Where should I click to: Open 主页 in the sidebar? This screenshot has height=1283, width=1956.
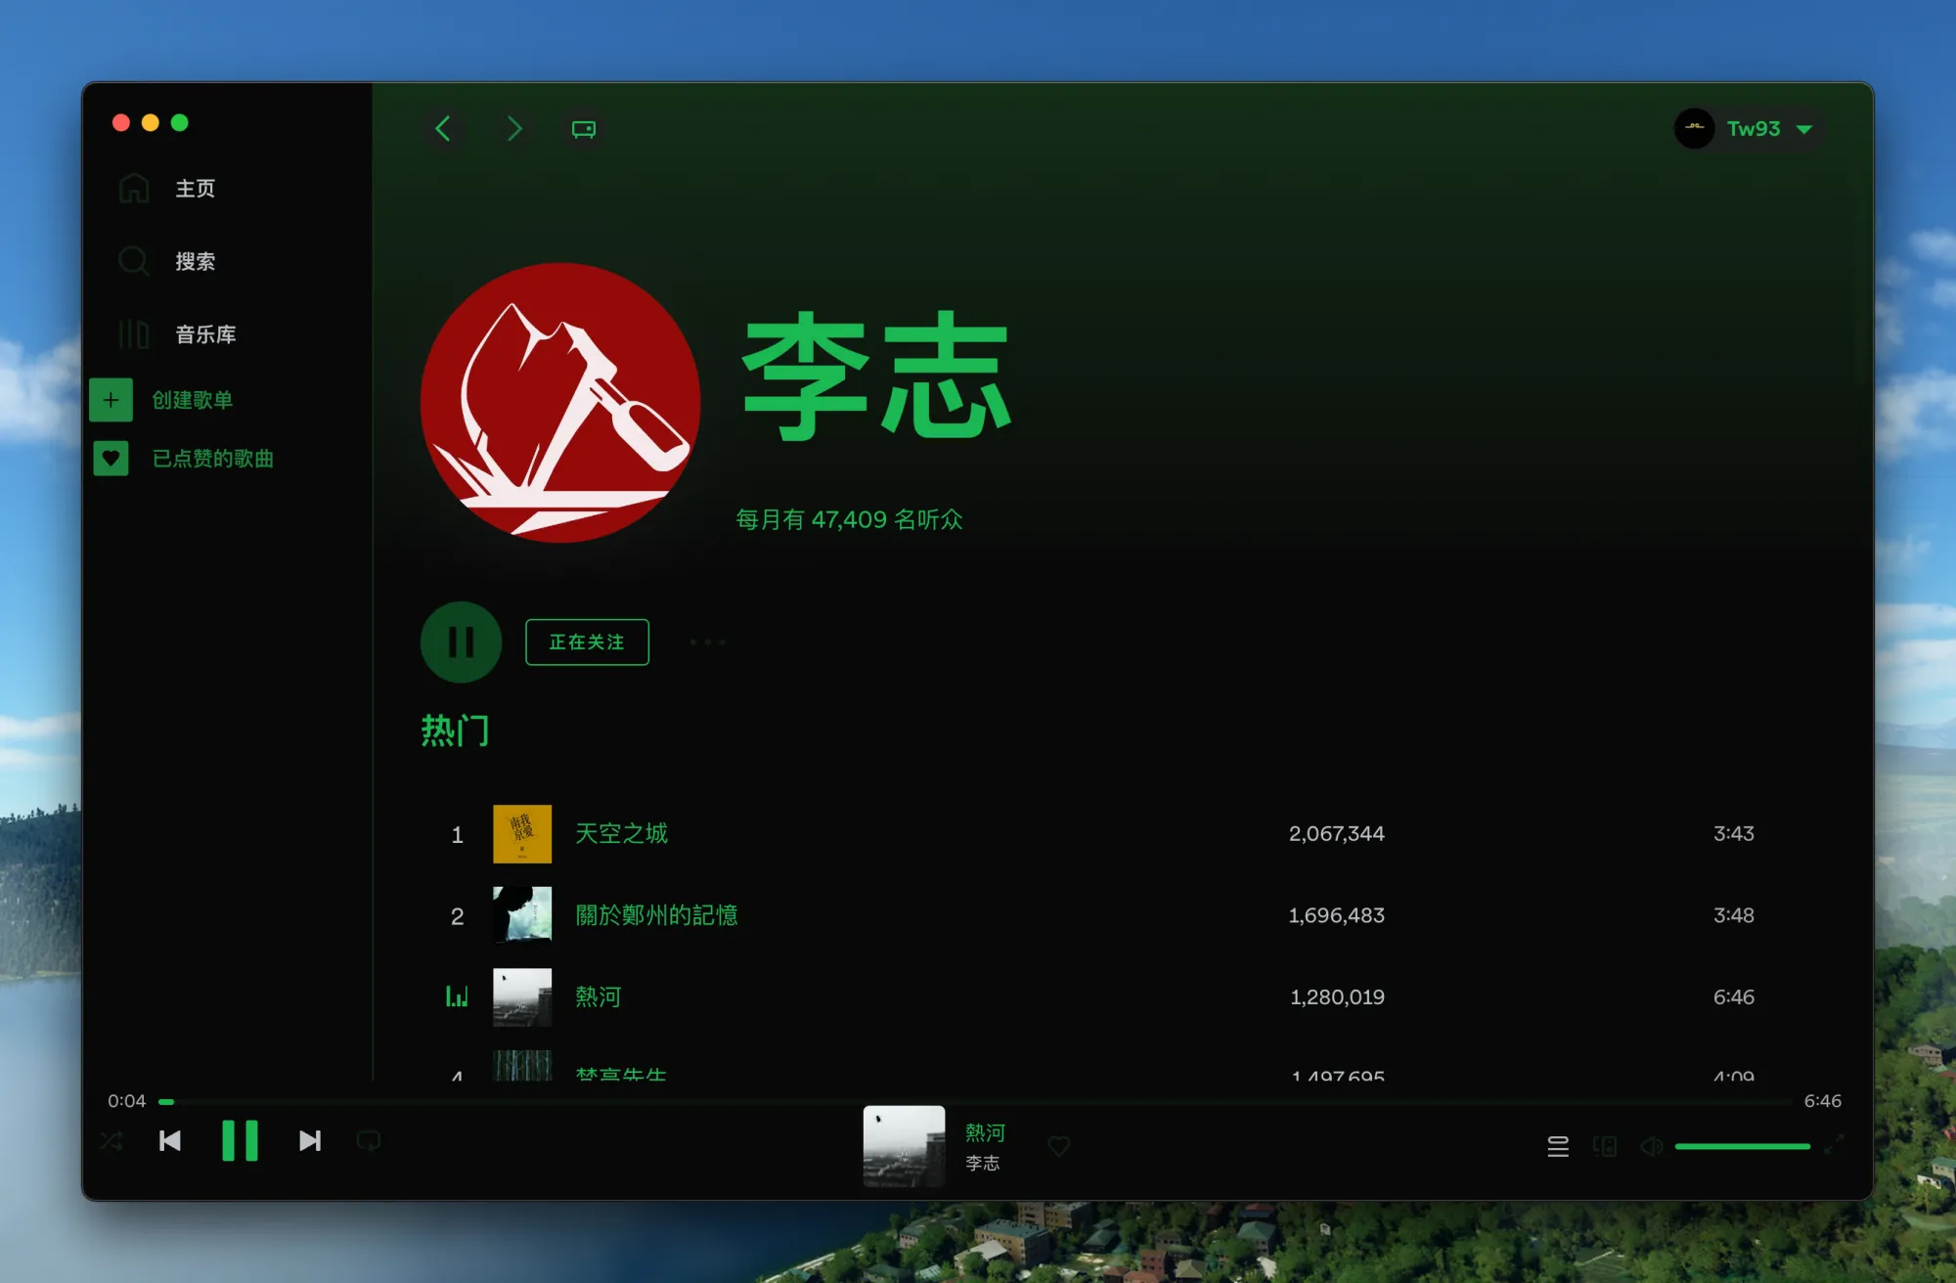(195, 188)
